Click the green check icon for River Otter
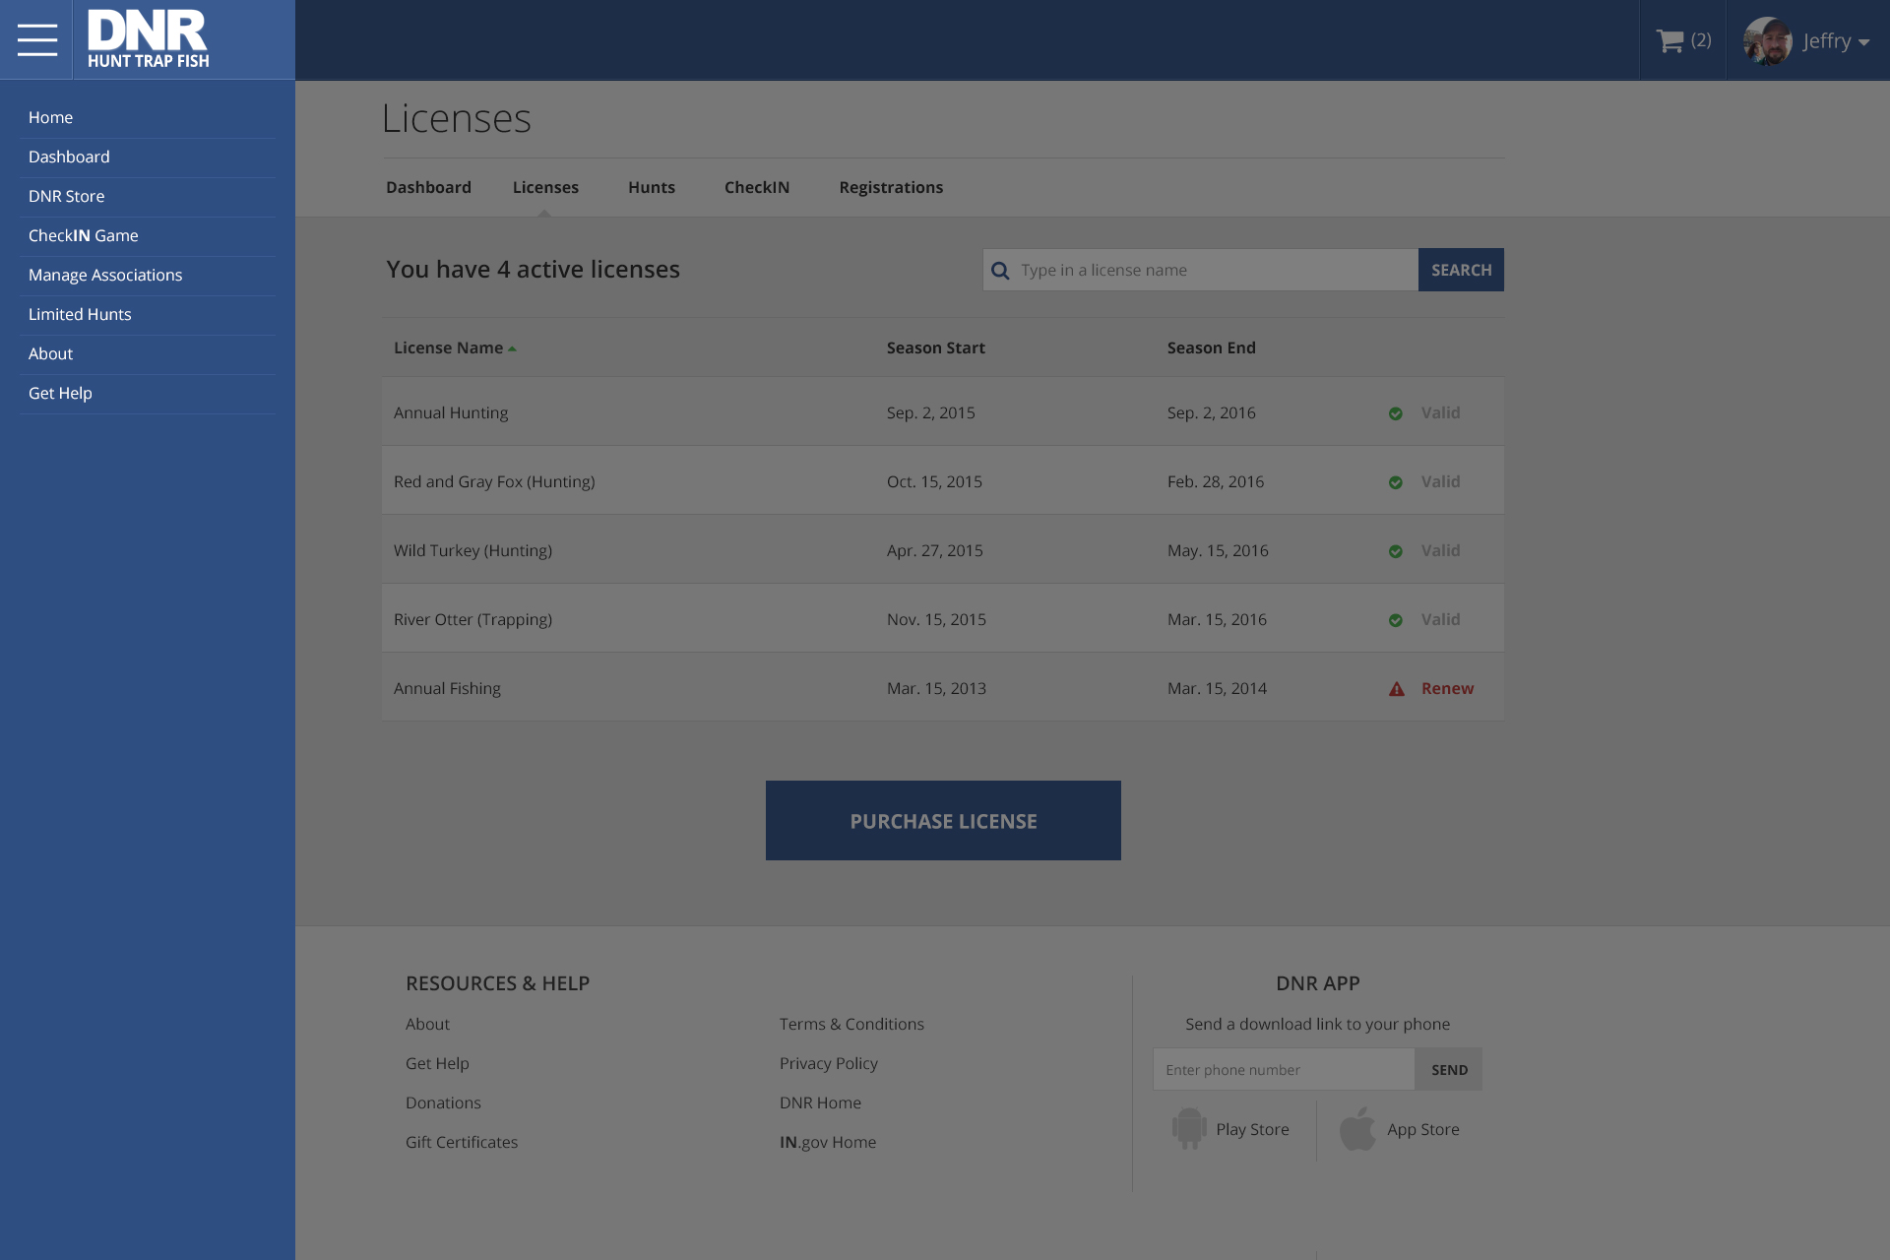Viewport: 1890px width, 1260px height. (x=1395, y=620)
